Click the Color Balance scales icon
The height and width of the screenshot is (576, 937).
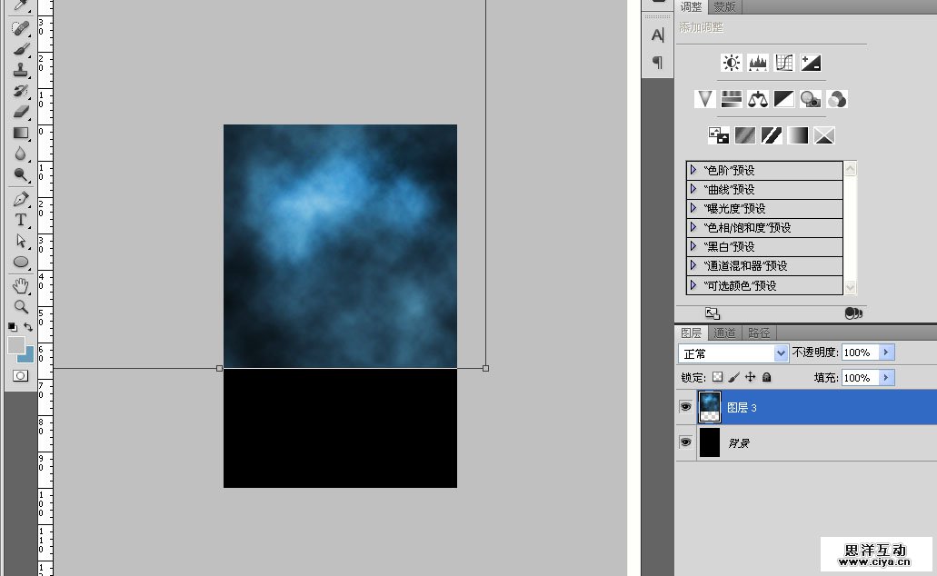coord(758,99)
